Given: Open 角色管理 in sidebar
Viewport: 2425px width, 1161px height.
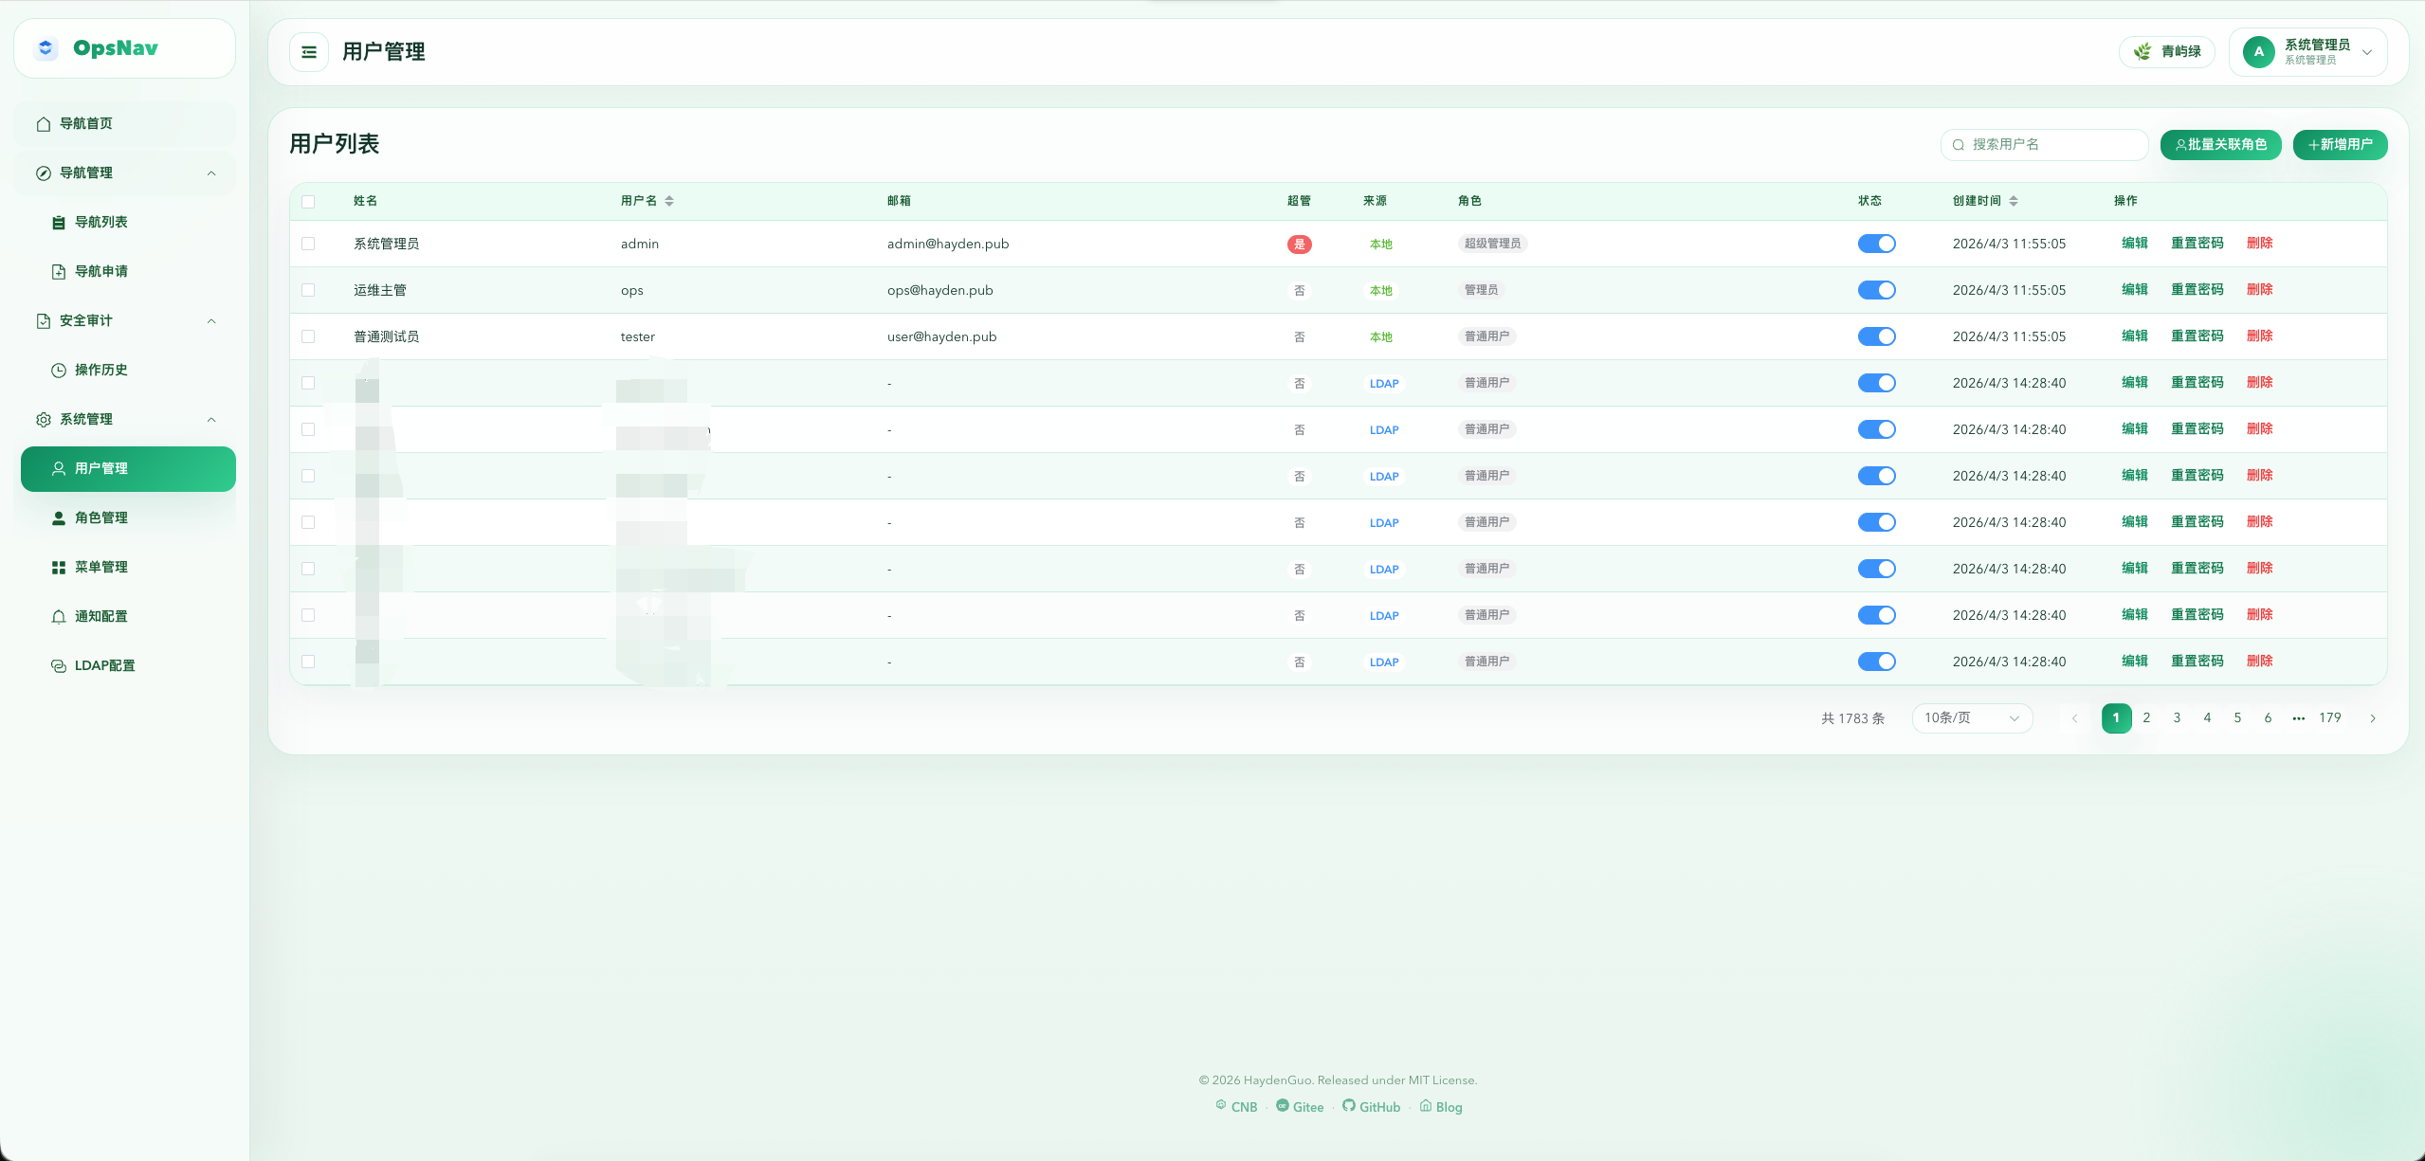Looking at the screenshot, I should pyautogui.click(x=101, y=517).
